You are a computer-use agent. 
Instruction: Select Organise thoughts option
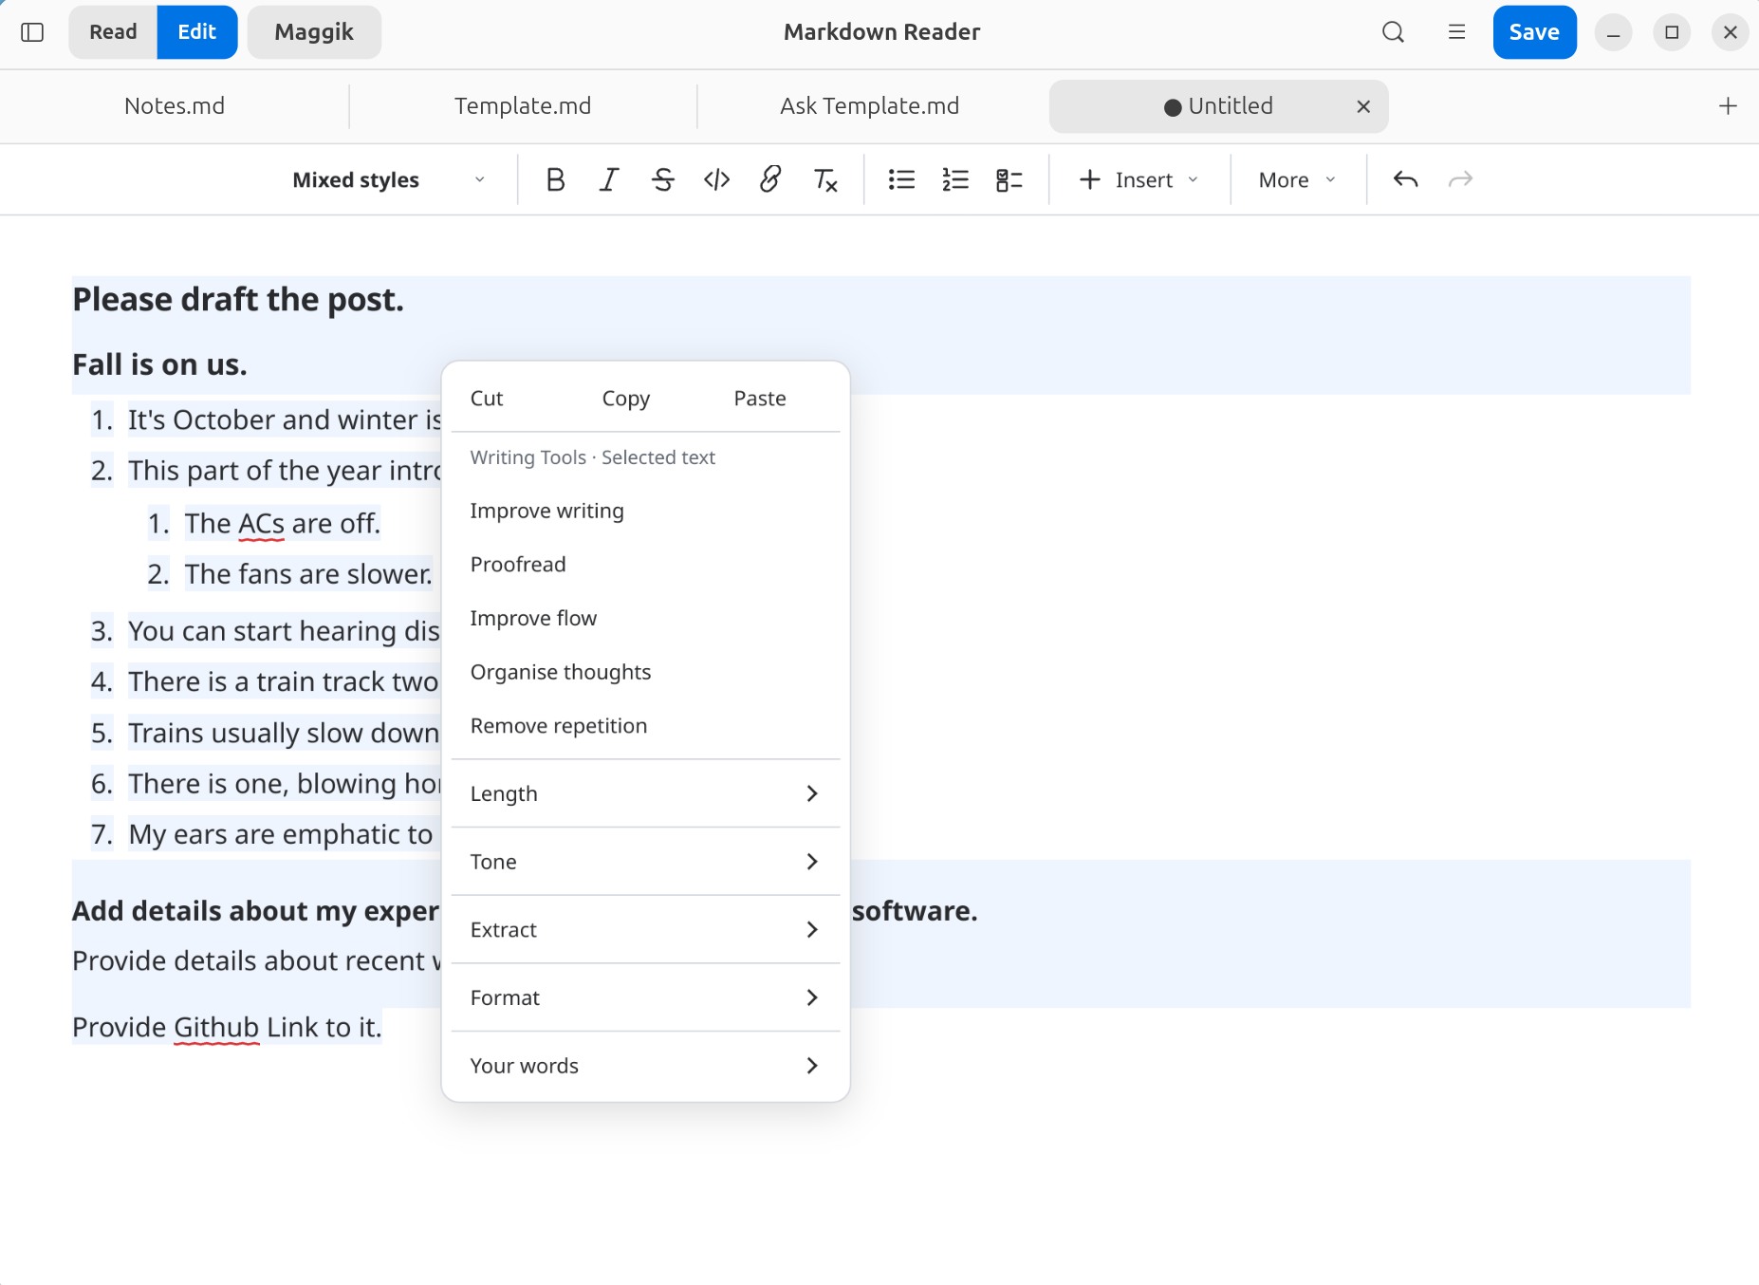pos(645,672)
